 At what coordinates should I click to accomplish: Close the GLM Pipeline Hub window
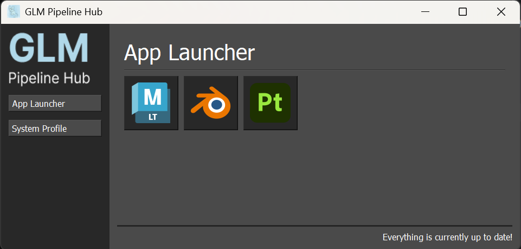point(501,11)
